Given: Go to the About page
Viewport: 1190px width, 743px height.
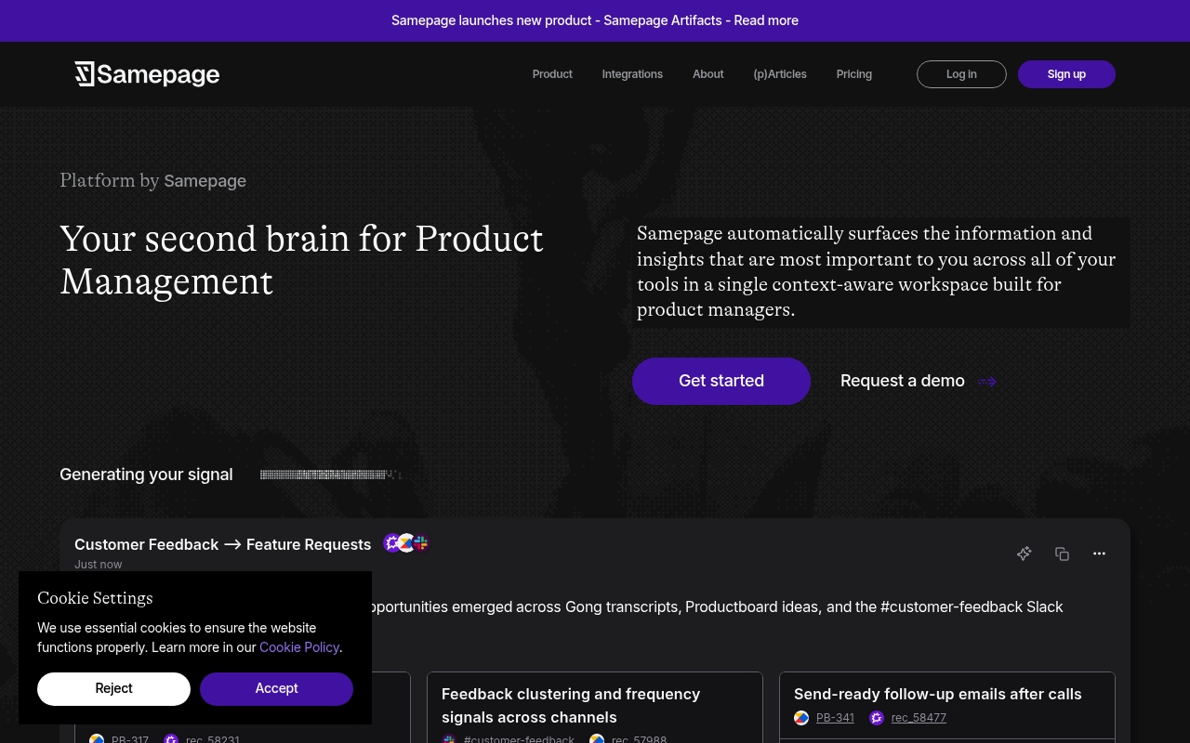Looking at the screenshot, I should click(x=707, y=74).
